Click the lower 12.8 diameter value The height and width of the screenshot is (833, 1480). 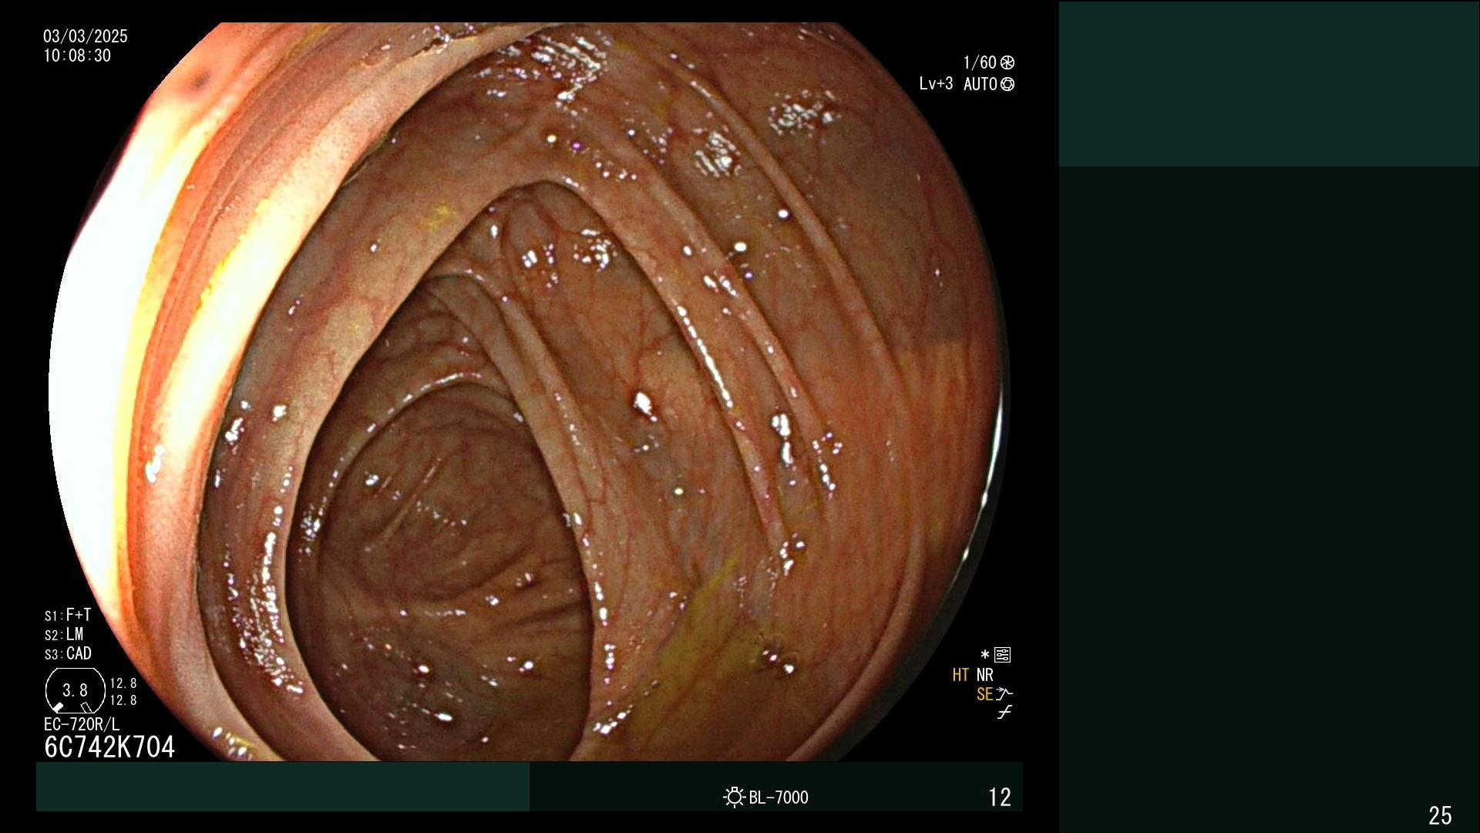pos(123,700)
